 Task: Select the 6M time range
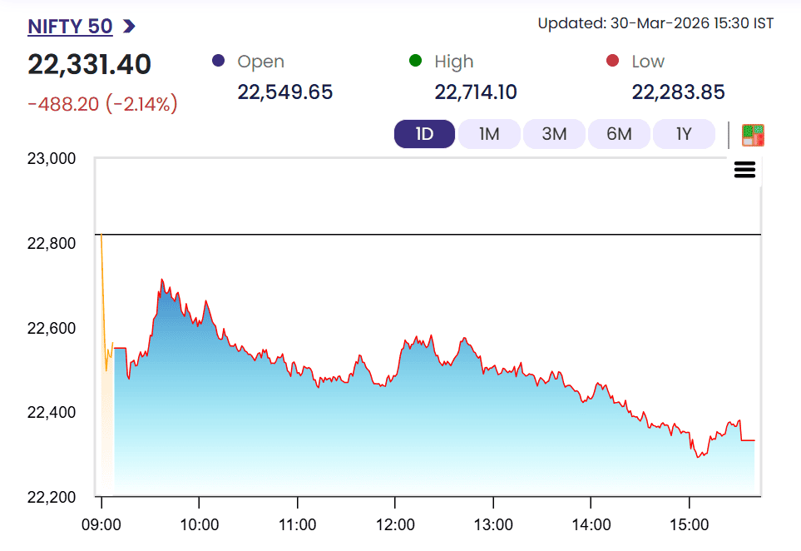tap(619, 134)
